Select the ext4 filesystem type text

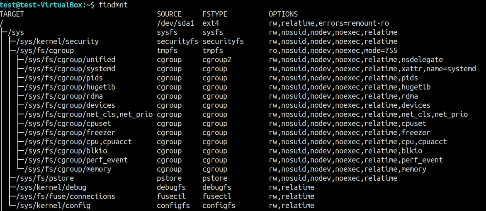pyautogui.click(x=211, y=23)
